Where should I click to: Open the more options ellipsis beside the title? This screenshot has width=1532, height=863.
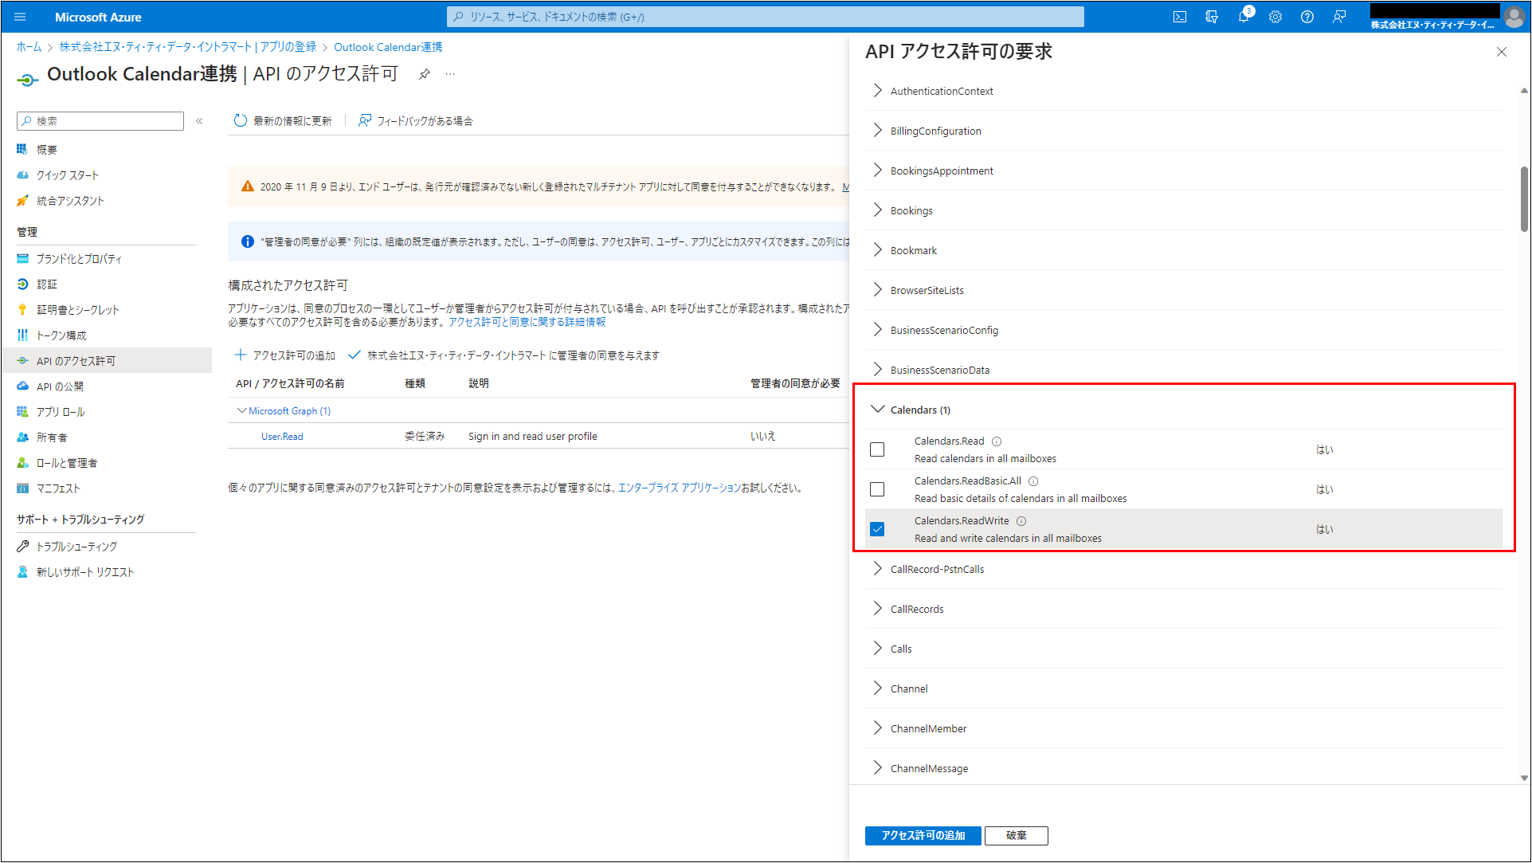click(x=451, y=74)
